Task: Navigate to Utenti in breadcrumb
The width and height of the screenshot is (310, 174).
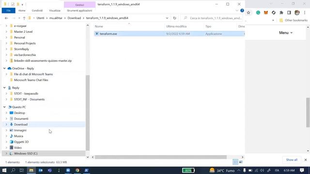Action: (x=40, y=18)
